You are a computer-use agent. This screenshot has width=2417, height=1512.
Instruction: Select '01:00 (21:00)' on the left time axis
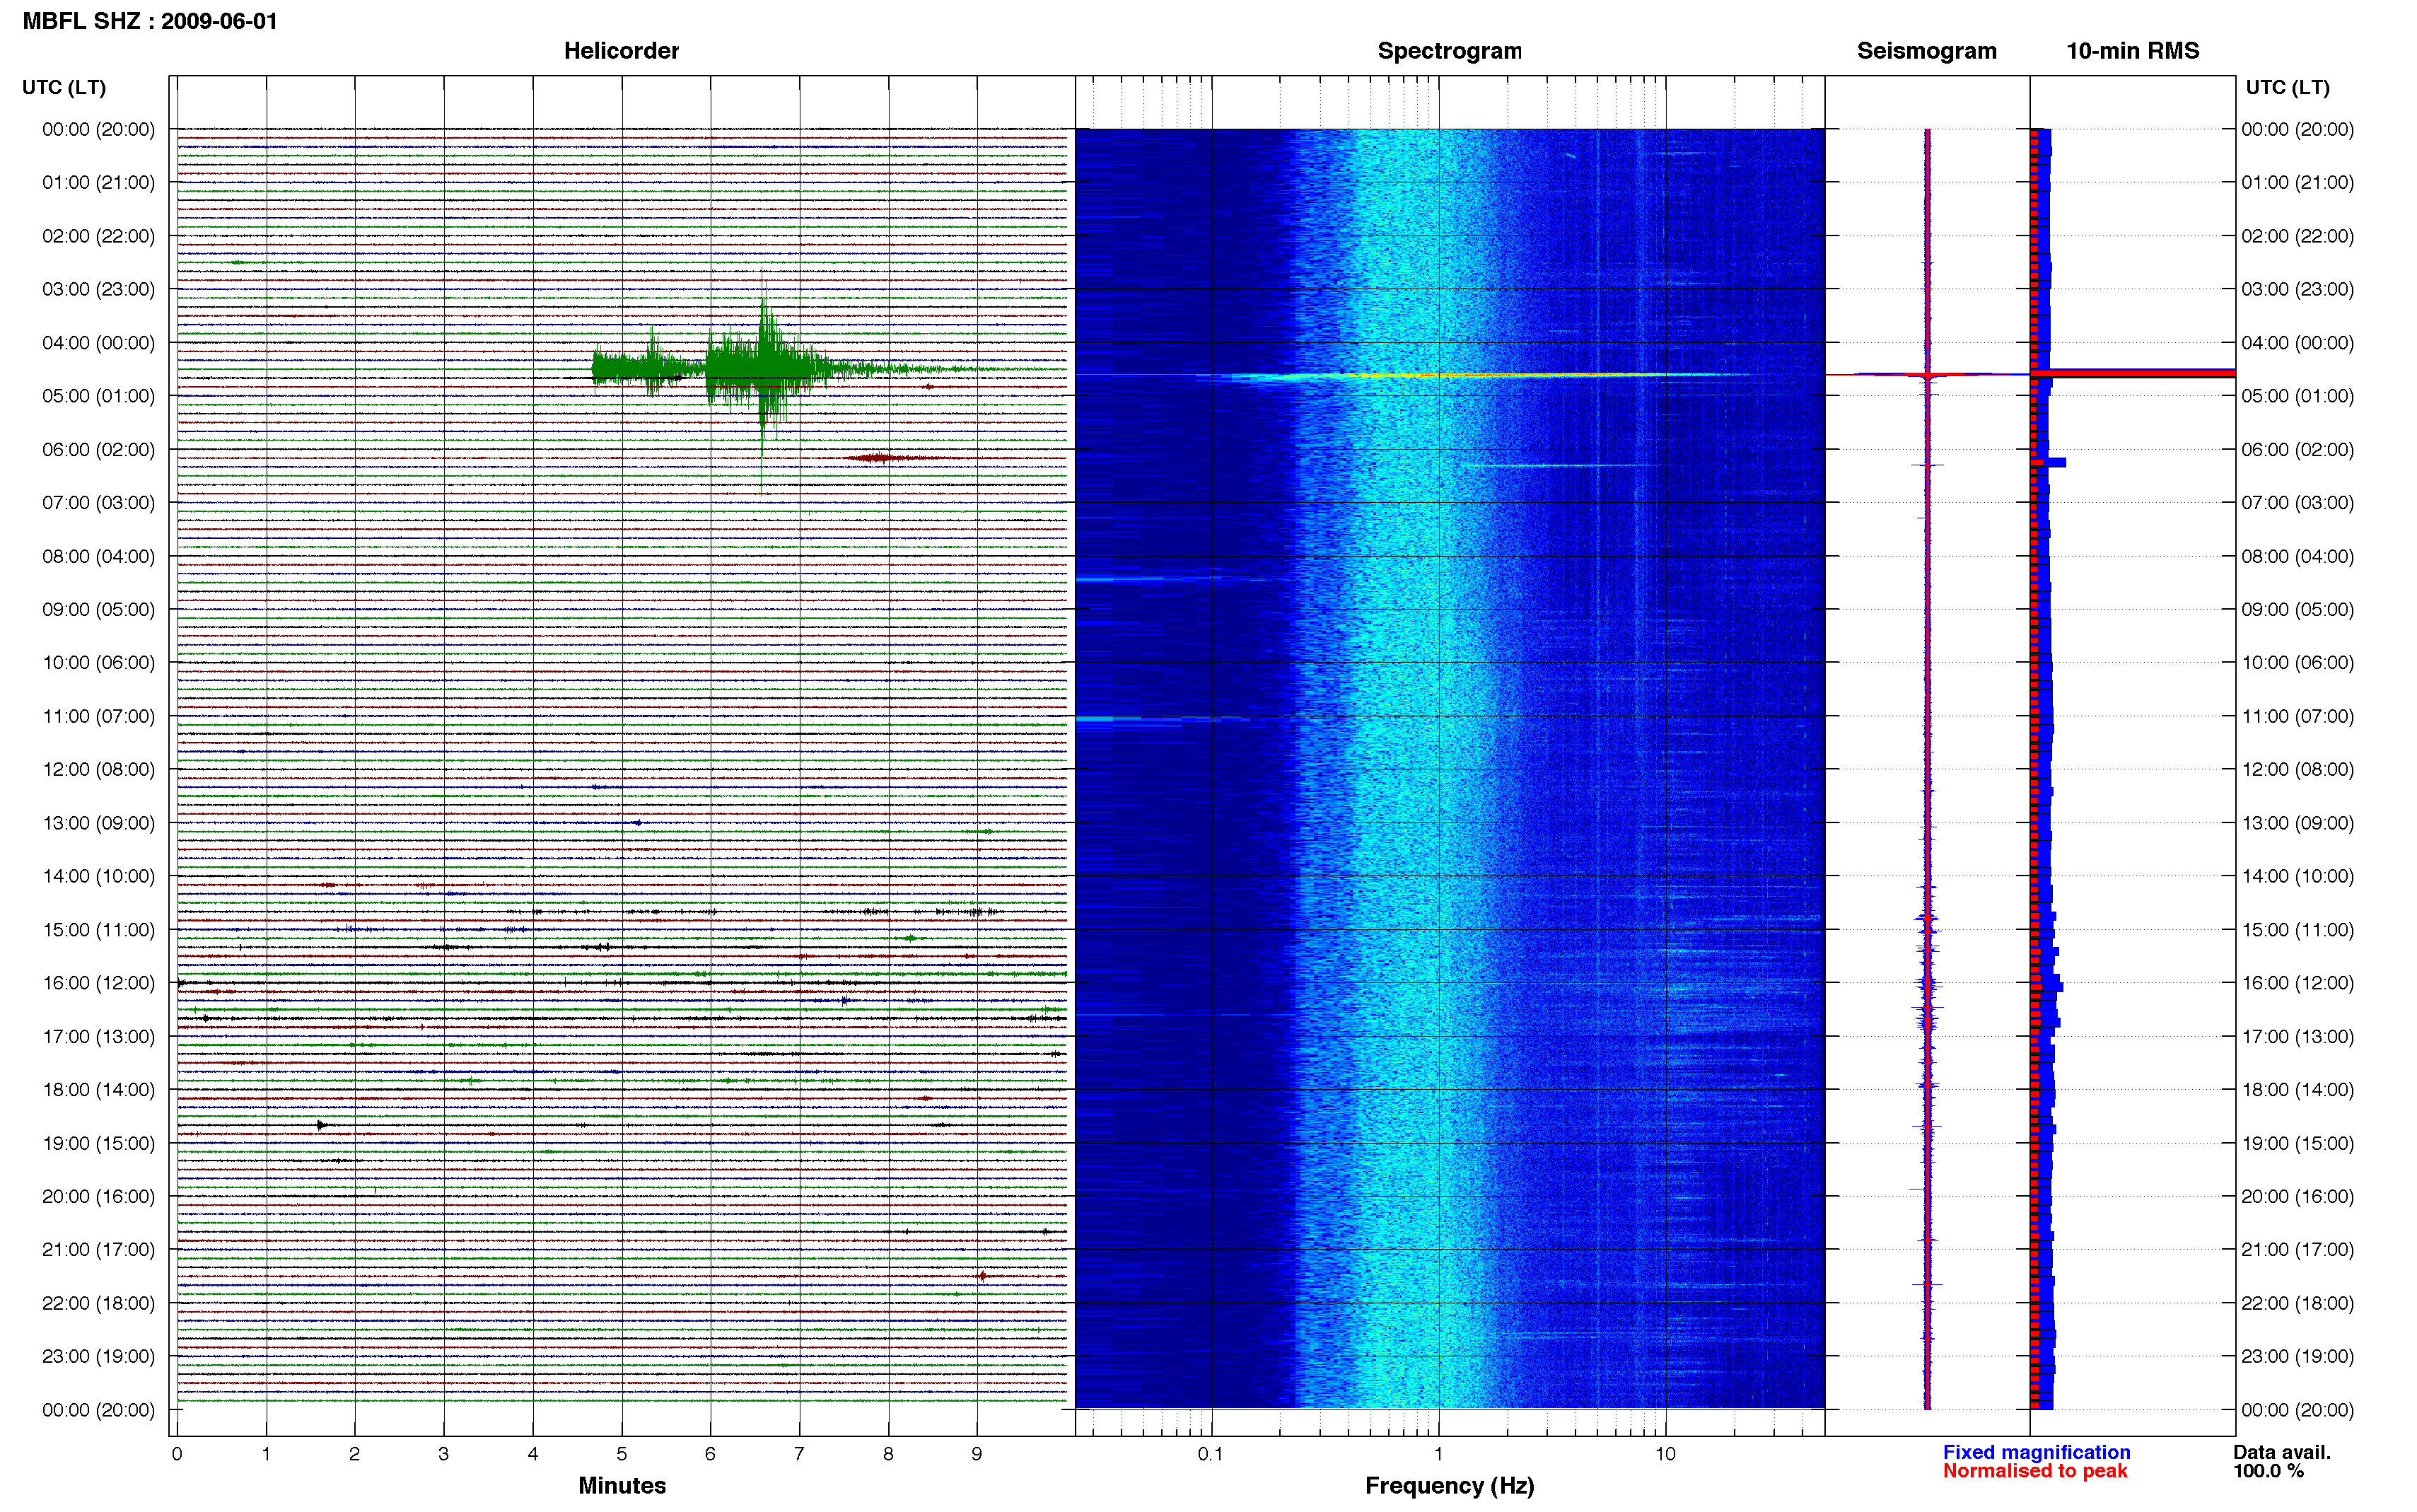[99, 183]
